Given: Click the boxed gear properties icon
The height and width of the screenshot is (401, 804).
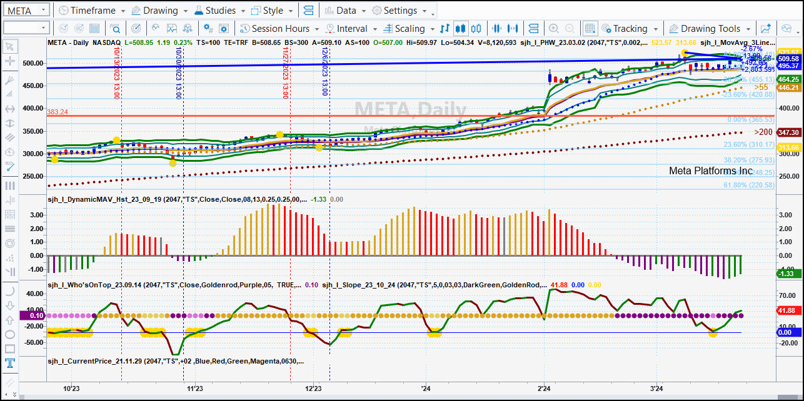Looking at the screenshot, I should click(224, 28).
